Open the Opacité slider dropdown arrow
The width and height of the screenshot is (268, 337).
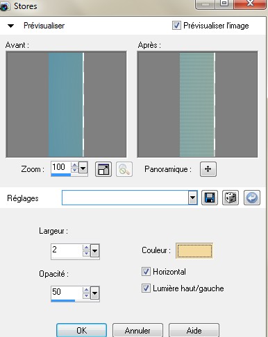pyautogui.click(x=94, y=293)
